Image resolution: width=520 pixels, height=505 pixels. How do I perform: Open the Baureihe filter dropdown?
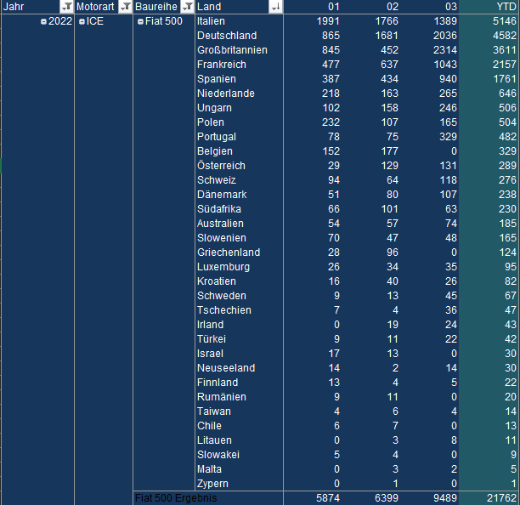click(186, 7)
